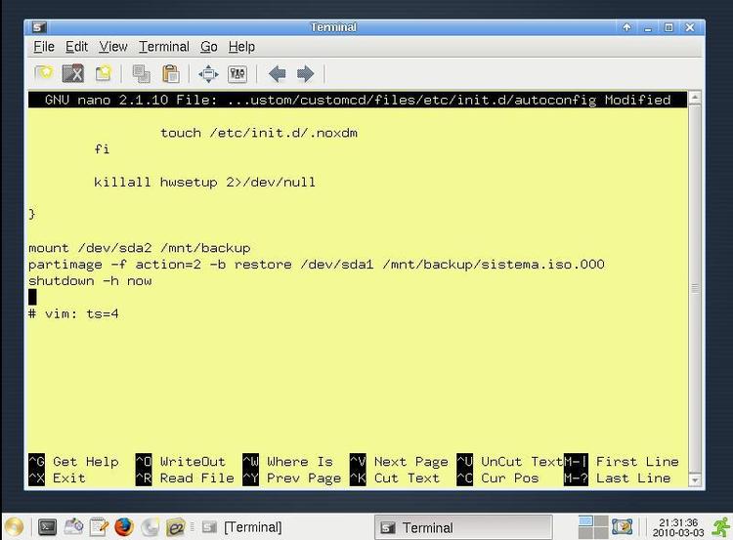Expand the Go menu
The image size is (733, 540).
click(x=209, y=47)
